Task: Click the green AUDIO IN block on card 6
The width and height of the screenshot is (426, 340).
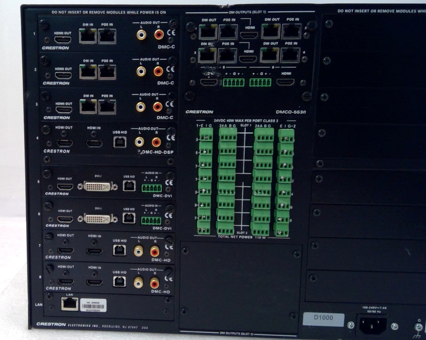Action: point(151,221)
